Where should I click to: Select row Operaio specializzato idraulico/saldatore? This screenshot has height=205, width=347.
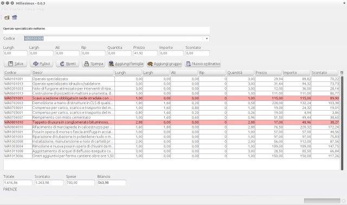click(171, 84)
